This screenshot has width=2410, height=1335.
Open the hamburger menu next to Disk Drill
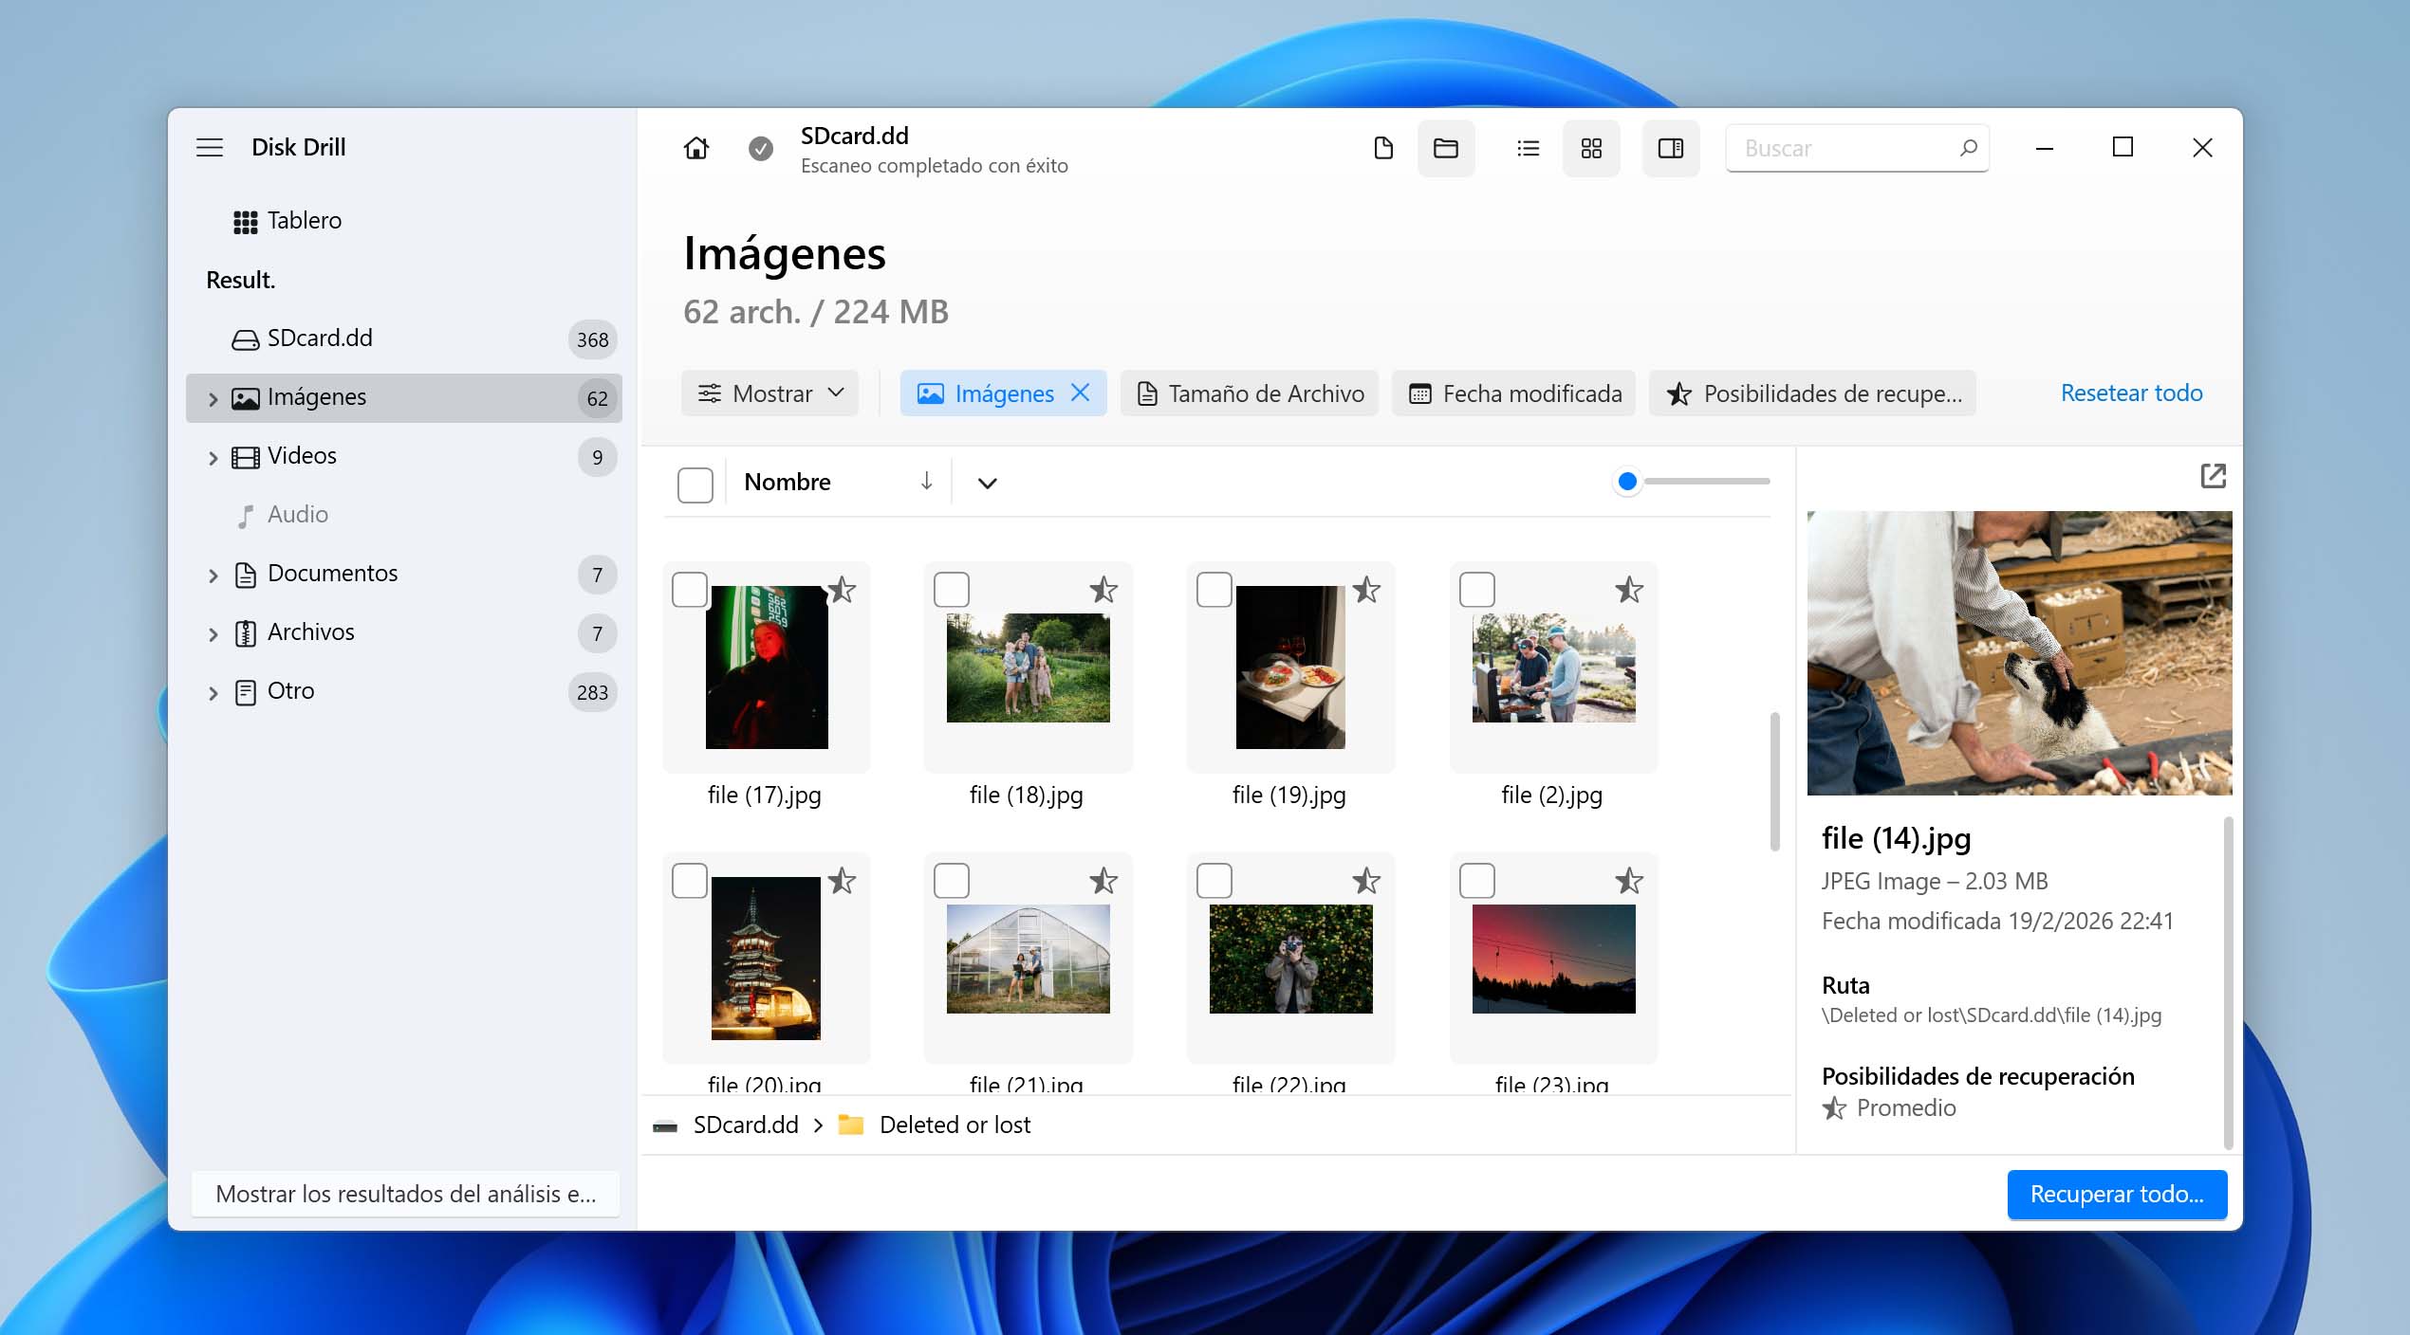(x=210, y=147)
